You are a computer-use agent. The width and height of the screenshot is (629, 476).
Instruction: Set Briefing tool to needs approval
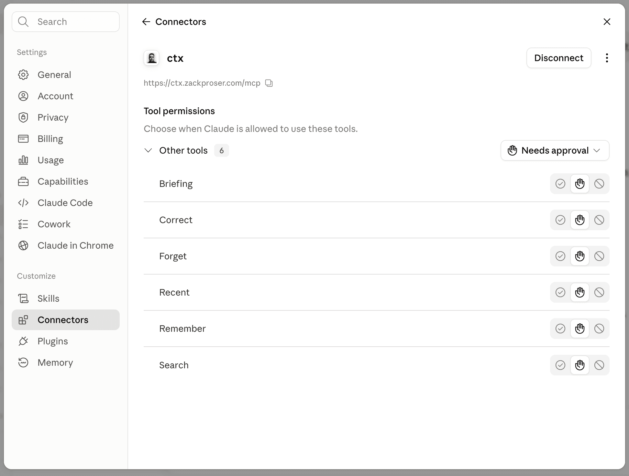(x=580, y=184)
